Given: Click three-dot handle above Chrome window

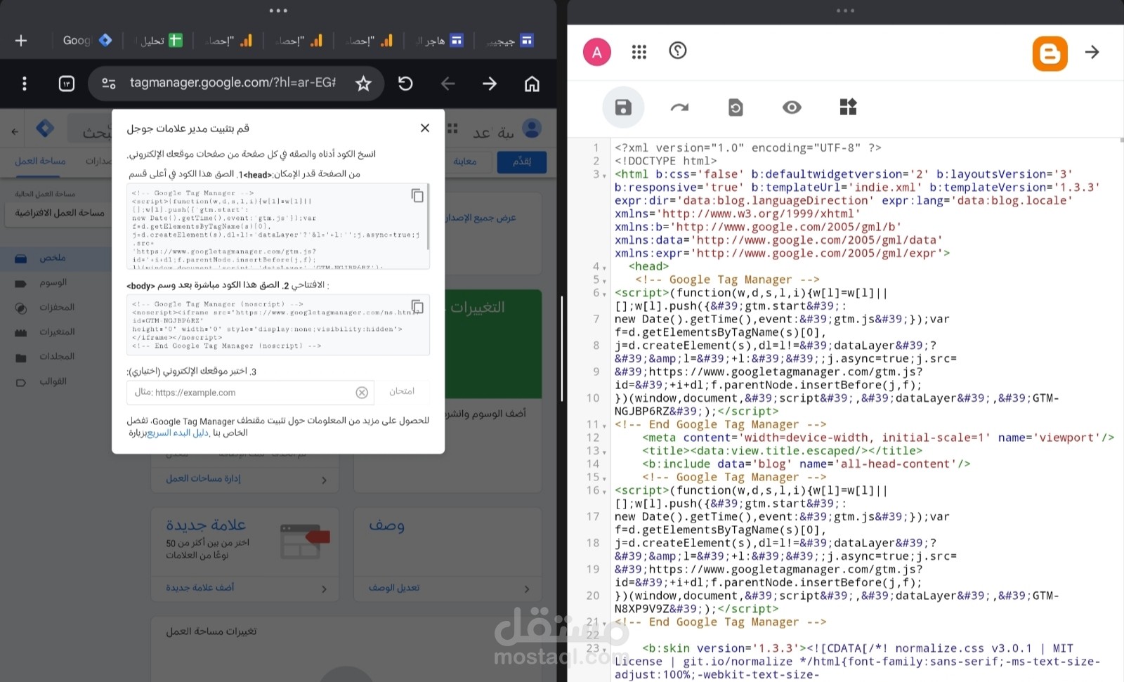Looking at the screenshot, I should point(278,11).
